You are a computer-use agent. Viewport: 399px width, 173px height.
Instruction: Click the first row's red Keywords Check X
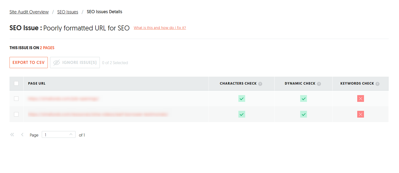(x=360, y=99)
